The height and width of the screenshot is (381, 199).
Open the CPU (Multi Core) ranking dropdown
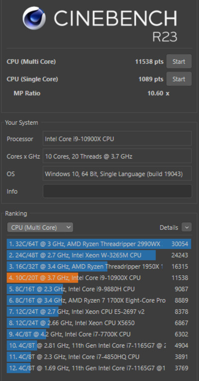[40, 227]
